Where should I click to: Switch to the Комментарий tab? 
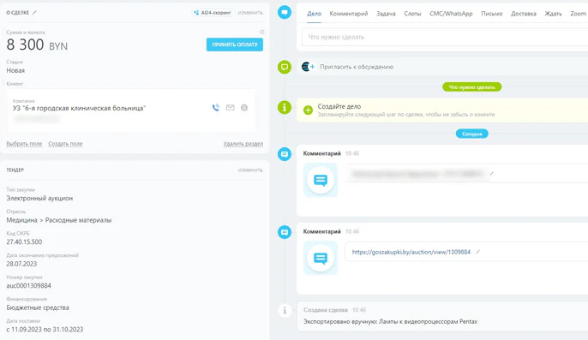pos(349,14)
